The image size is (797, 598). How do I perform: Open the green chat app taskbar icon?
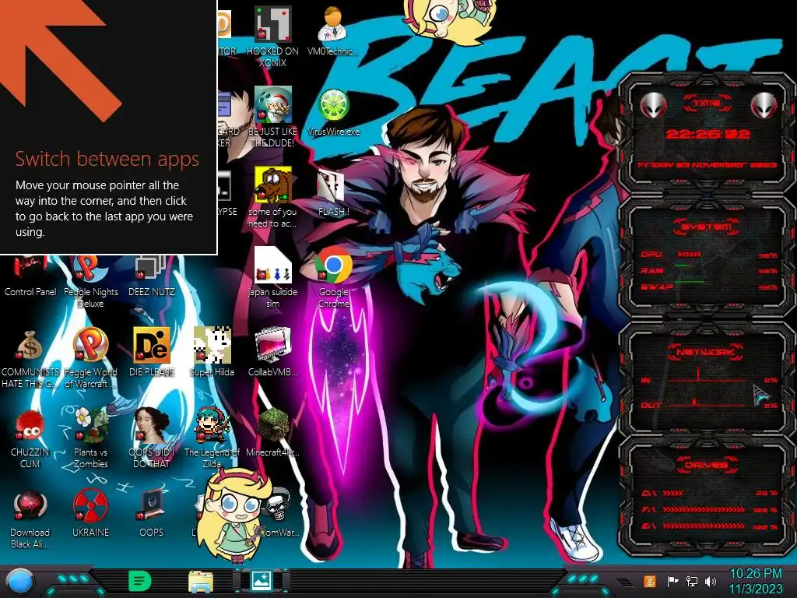tap(140, 581)
